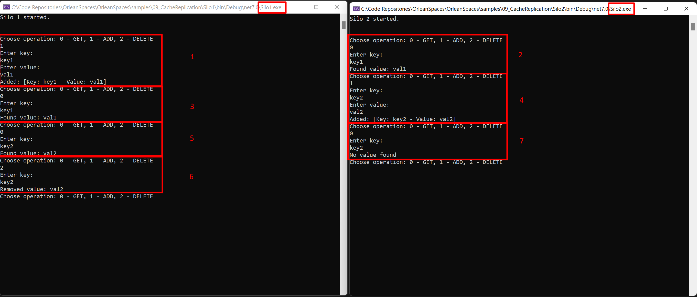
Task: Minimize the Silo1.exe console window
Action: (x=295, y=7)
